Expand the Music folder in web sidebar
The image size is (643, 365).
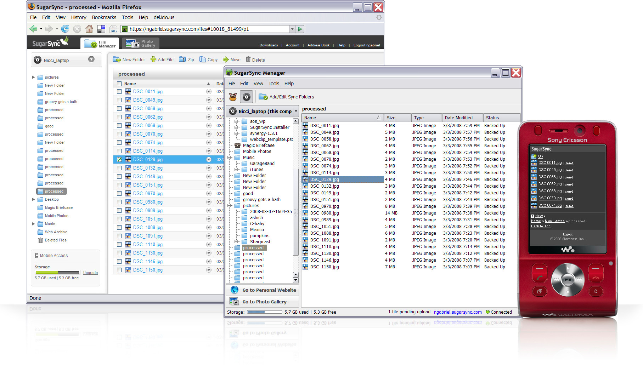pos(33,224)
